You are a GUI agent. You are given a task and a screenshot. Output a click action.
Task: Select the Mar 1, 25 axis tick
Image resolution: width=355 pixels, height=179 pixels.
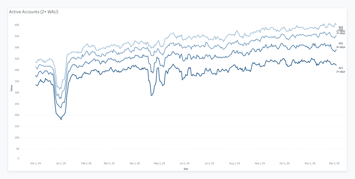click(x=109, y=164)
